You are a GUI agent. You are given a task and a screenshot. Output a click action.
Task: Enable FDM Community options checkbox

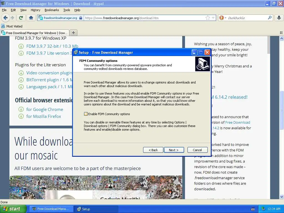[x=86, y=114]
